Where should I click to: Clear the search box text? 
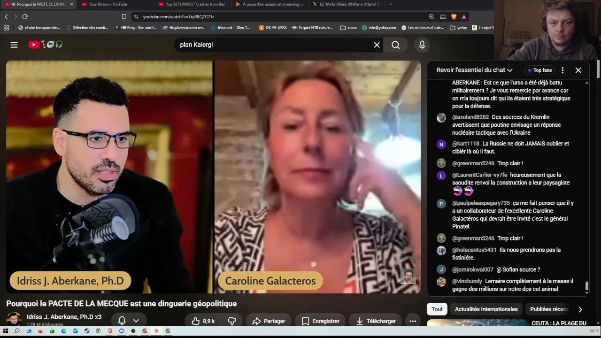point(377,45)
